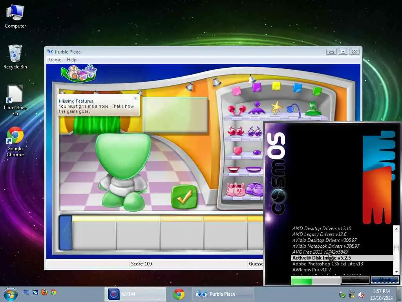Select nVidia Desktop Drivers v306.97 entry
This screenshot has height=302, width=402.
pos(324,240)
